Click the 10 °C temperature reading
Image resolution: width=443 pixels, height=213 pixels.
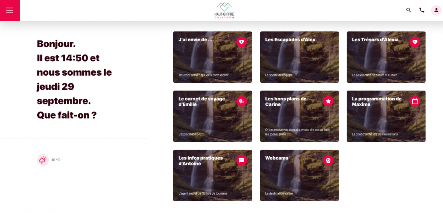pyautogui.click(x=56, y=160)
